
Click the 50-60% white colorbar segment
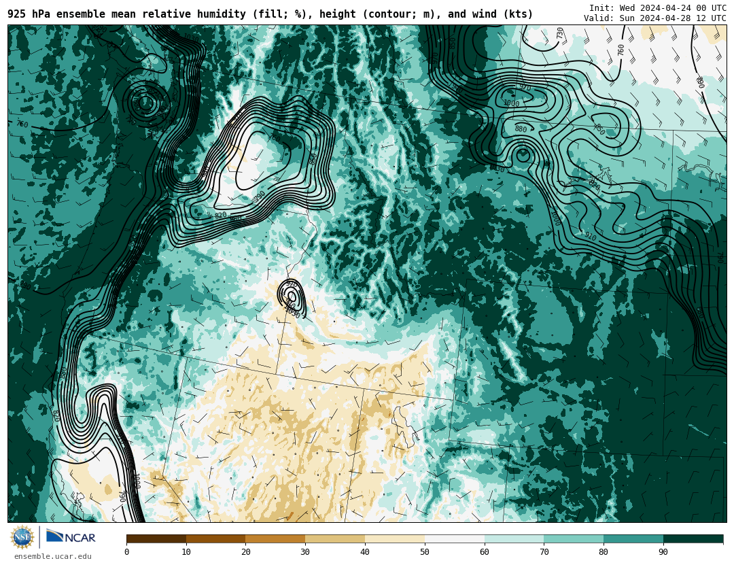pyautogui.click(x=455, y=538)
